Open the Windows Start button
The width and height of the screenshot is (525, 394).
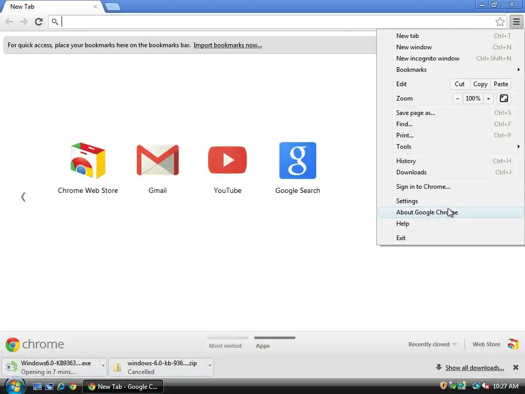coord(14,386)
